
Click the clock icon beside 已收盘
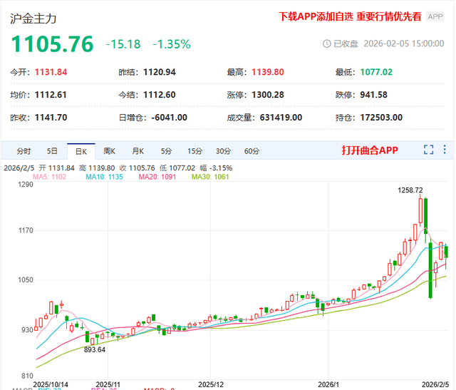327,43
